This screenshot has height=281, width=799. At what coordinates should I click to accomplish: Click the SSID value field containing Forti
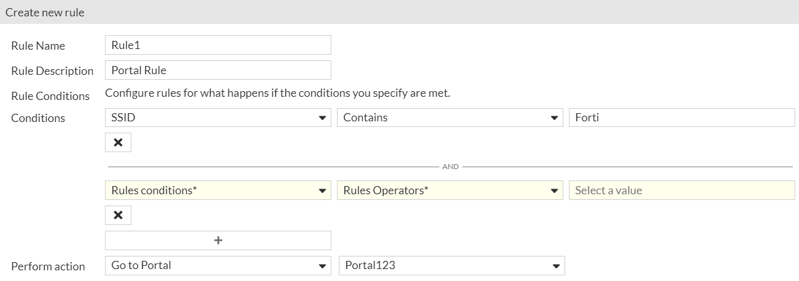click(681, 118)
